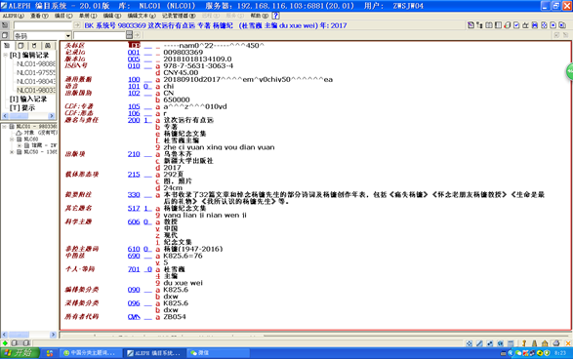Viewport: 573px width, 359px height.
Task: Click the printer icon in bottom status bar
Action: pos(556,343)
